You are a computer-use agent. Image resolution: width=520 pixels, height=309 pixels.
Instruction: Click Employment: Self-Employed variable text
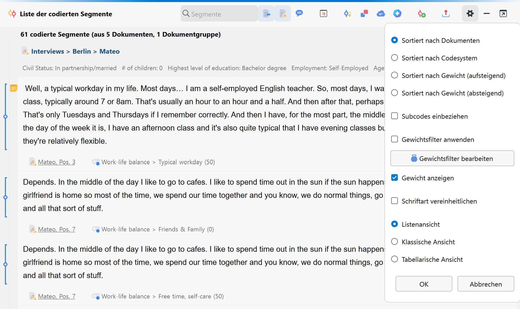(330, 68)
